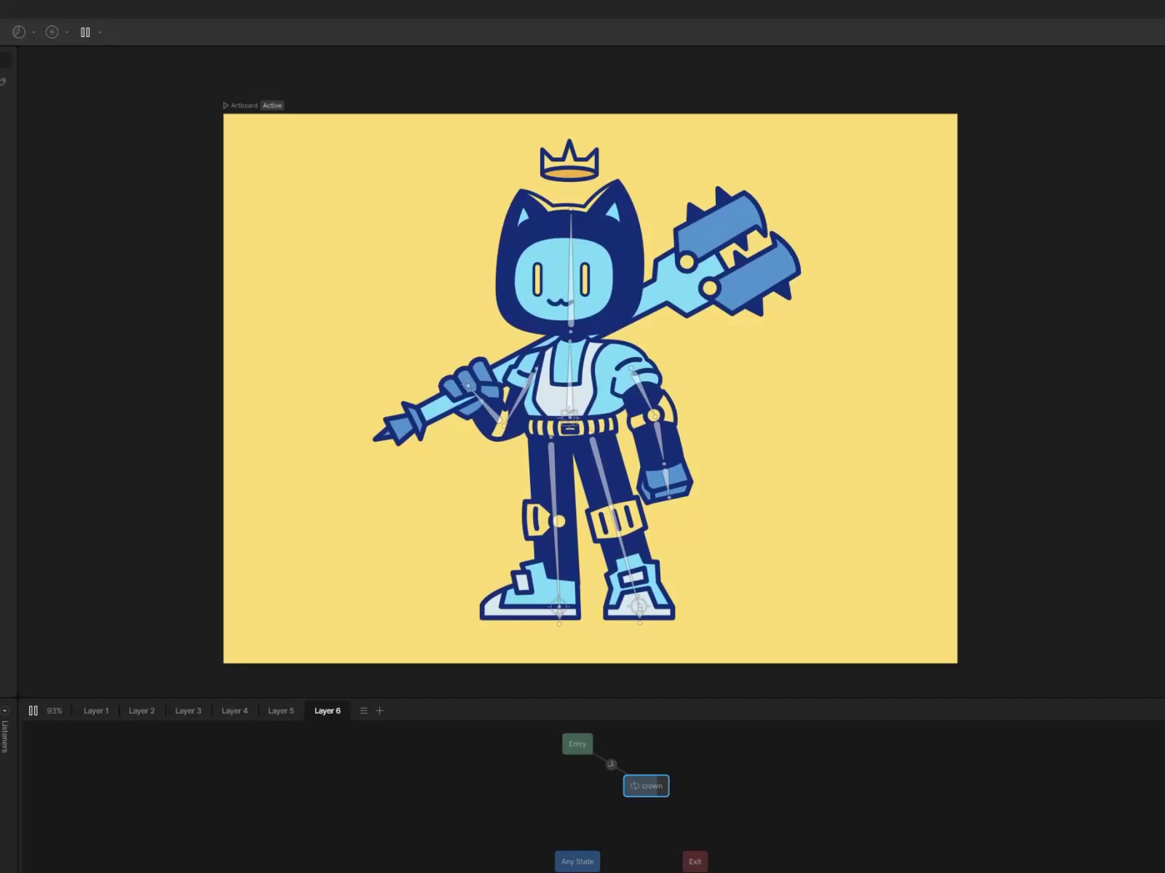Expand the dropdown beside the lightning icon
Image resolution: width=1165 pixels, height=873 pixels.
point(66,32)
